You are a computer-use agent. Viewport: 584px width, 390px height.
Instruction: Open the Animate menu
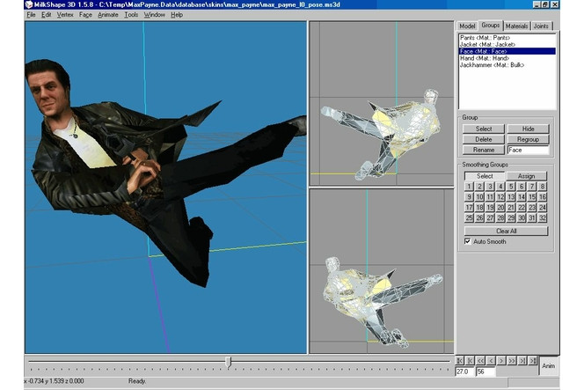pos(107,15)
